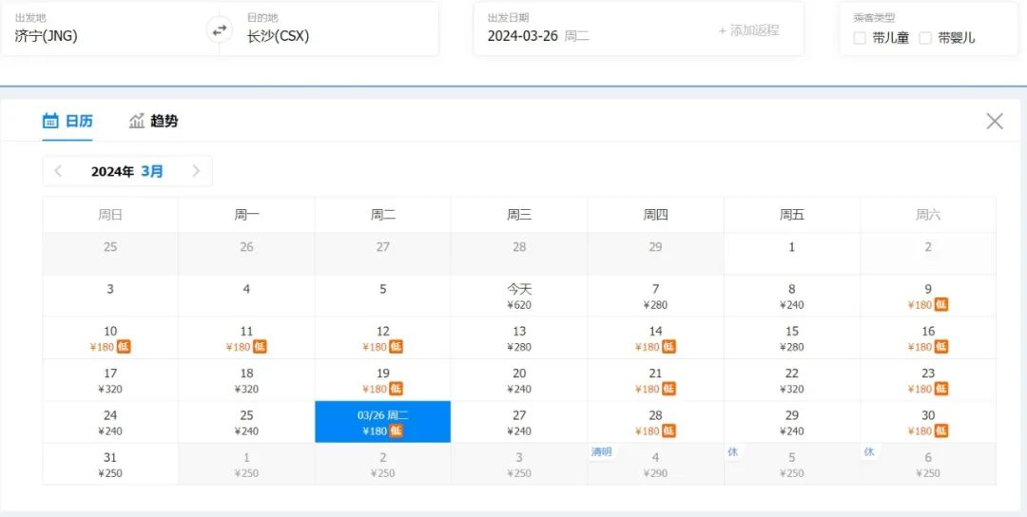Click the 休 tag on April 5

point(733,452)
